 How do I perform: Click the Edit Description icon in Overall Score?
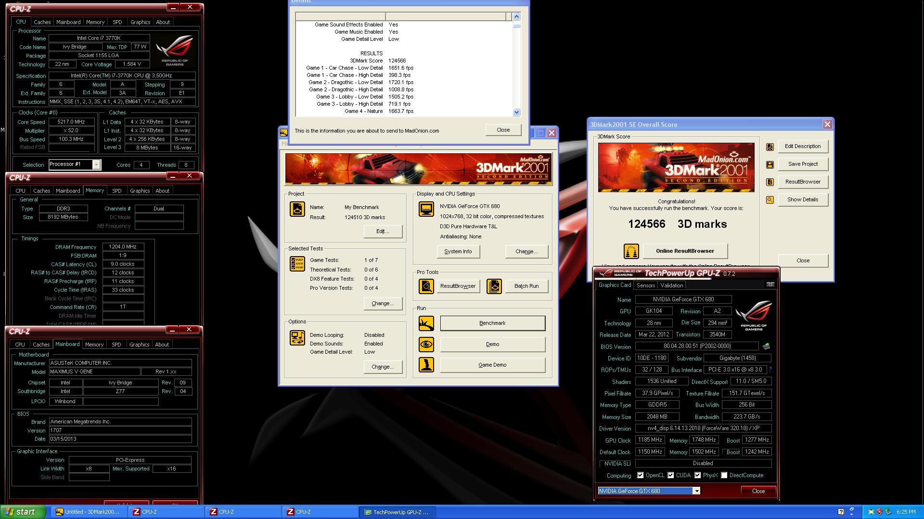[x=770, y=147]
